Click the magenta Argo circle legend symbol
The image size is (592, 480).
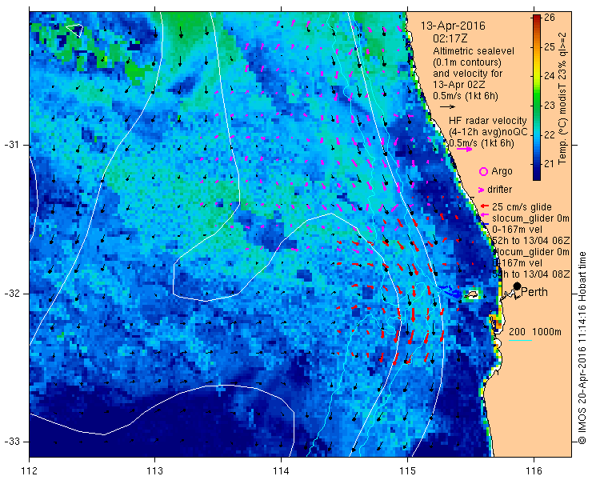[483, 172]
